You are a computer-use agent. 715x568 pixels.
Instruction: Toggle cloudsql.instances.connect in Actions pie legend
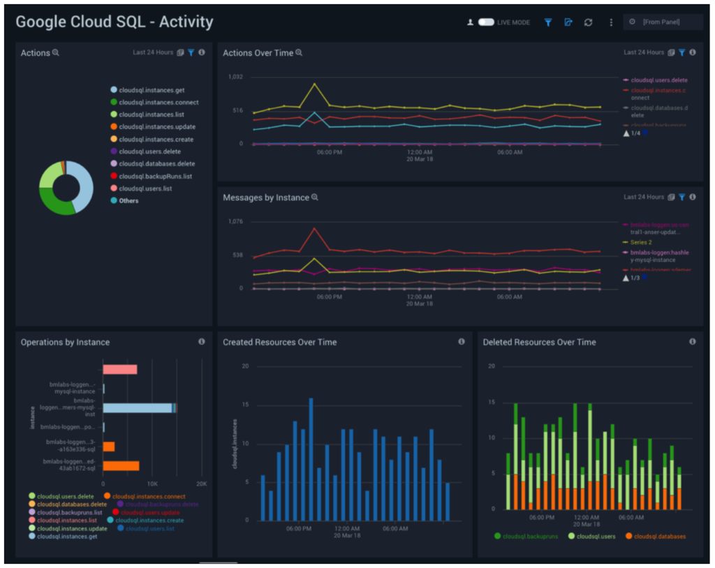pyautogui.click(x=154, y=102)
